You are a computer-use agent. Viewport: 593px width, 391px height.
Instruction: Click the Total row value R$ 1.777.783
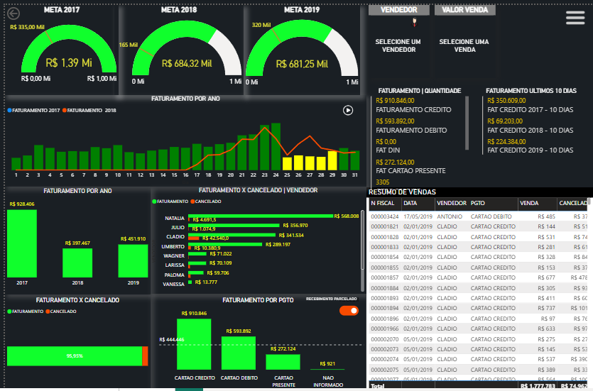538,386
